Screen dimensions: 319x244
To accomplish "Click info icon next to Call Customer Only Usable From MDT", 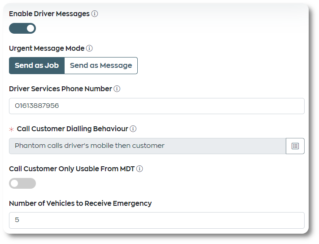I will click(x=140, y=169).
